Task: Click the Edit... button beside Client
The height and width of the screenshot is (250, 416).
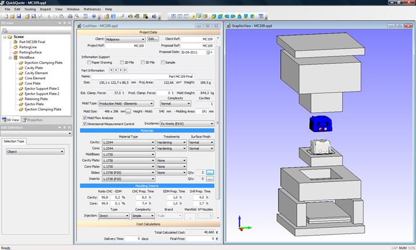Action: 153,39
